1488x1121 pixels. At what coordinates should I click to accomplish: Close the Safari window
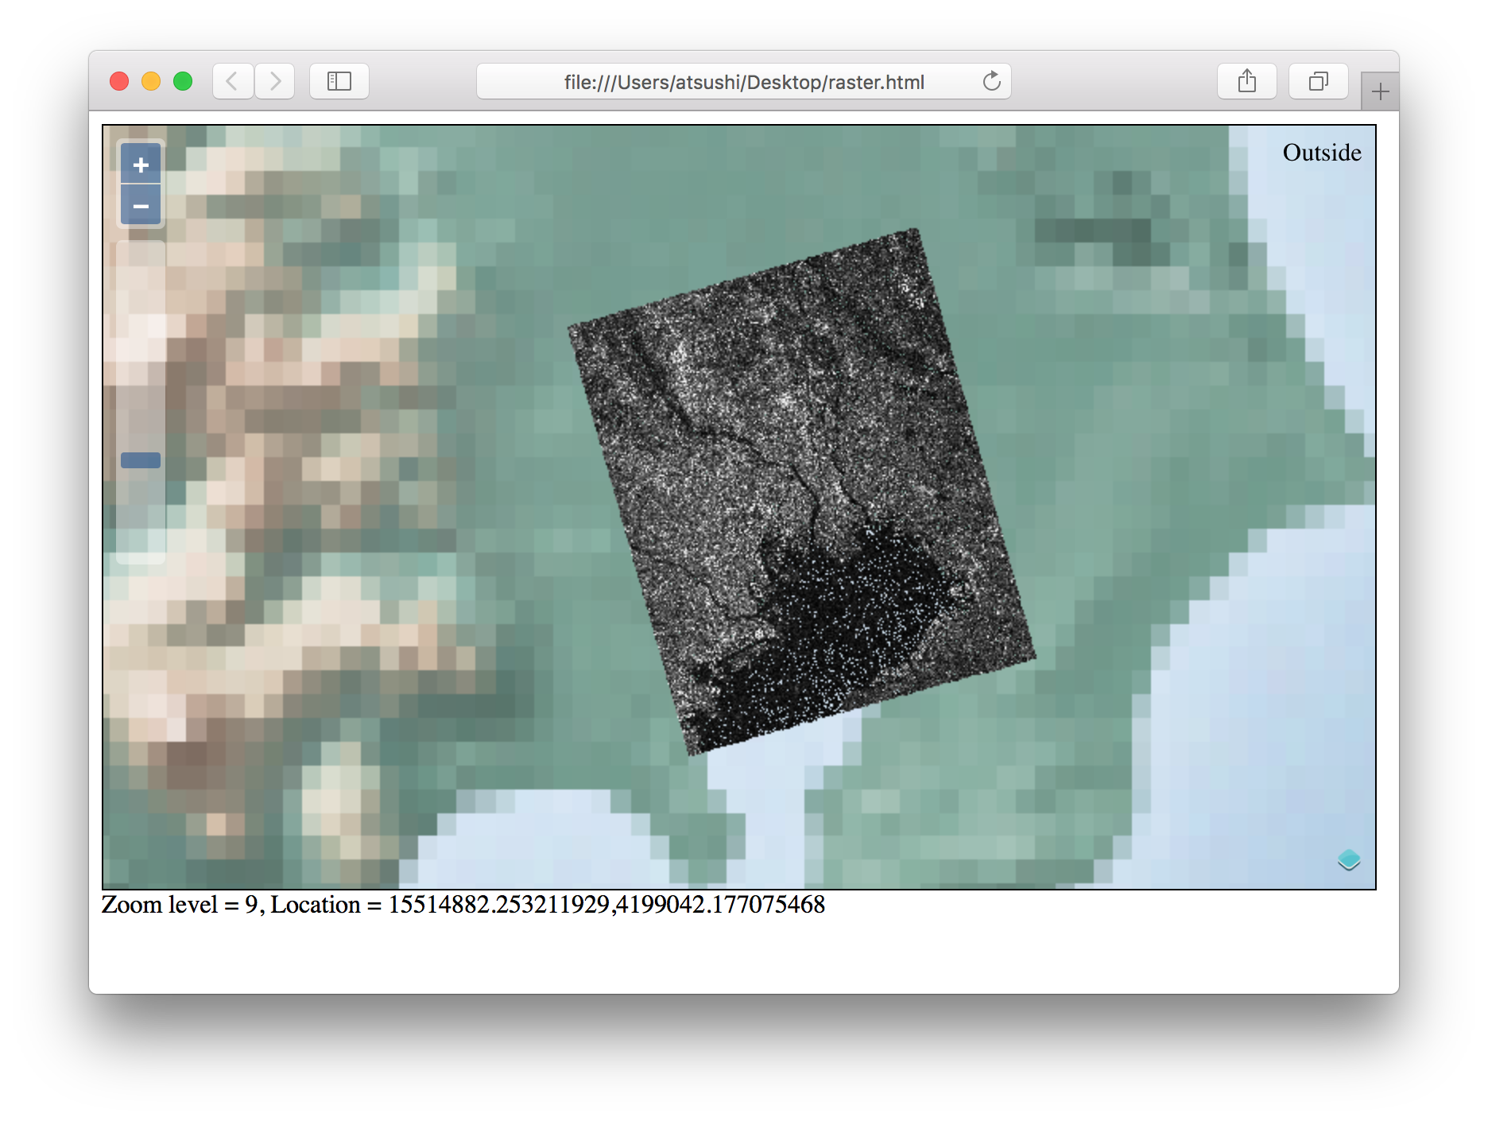coord(119,81)
